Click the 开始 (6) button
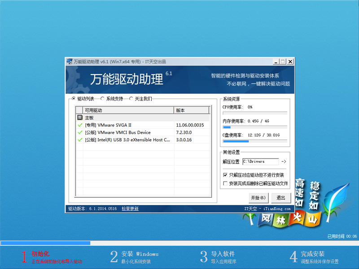Viewport: 359px width, 269px height. point(258,198)
